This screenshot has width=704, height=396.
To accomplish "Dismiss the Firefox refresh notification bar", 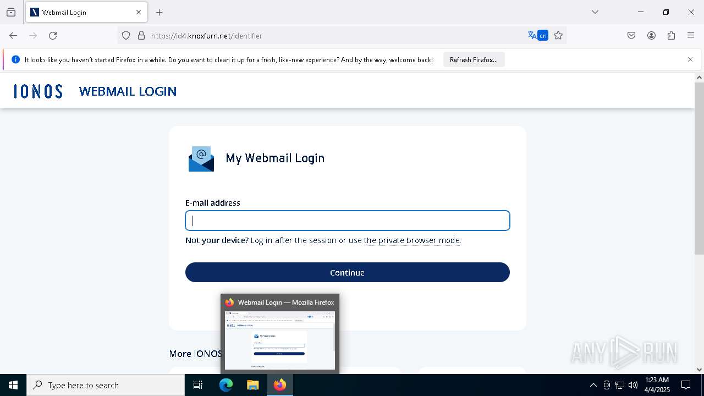I will coord(690,59).
